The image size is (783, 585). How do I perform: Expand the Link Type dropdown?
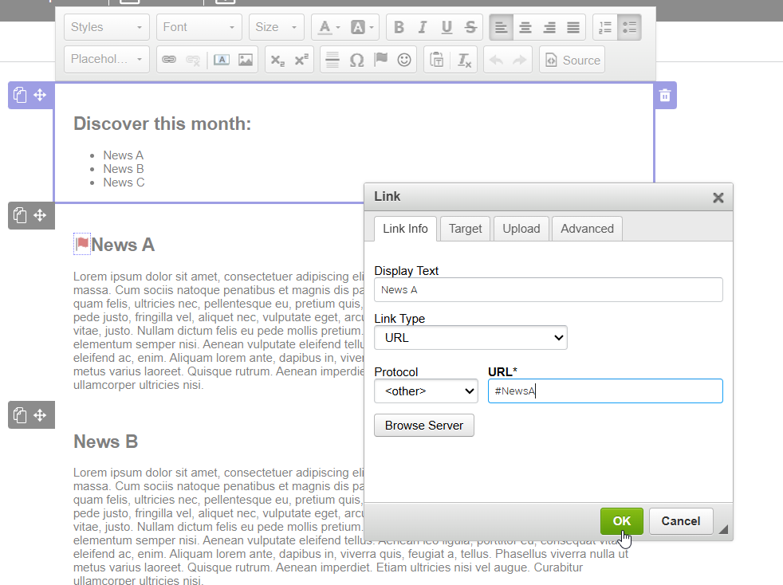coord(470,338)
